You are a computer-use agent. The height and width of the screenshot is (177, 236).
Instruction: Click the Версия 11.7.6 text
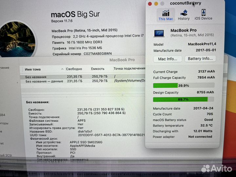click(x=62, y=21)
